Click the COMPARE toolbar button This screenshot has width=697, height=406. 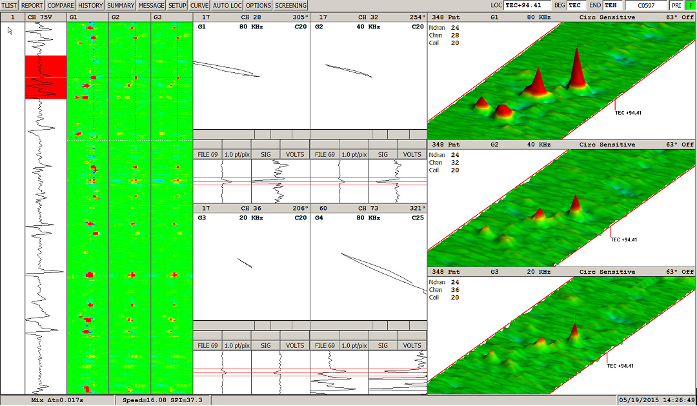click(60, 5)
